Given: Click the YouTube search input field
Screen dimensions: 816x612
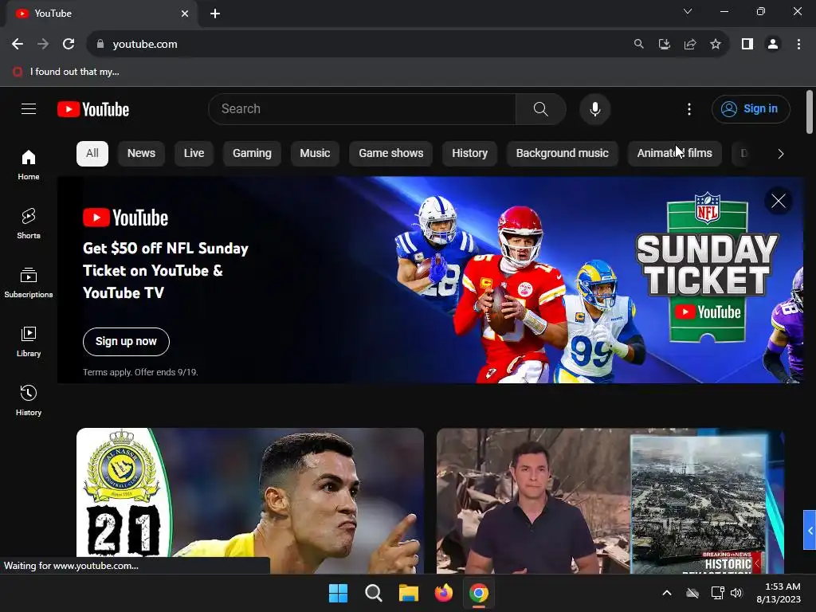Looking at the screenshot, I should pyautogui.click(x=363, y=109).
